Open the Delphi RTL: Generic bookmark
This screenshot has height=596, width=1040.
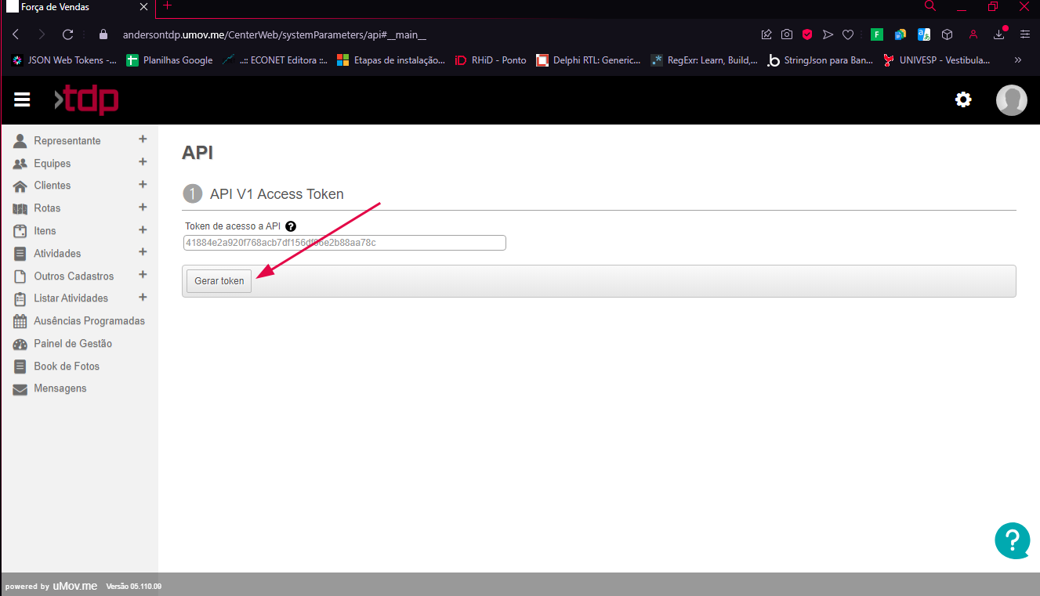point(589,60)
